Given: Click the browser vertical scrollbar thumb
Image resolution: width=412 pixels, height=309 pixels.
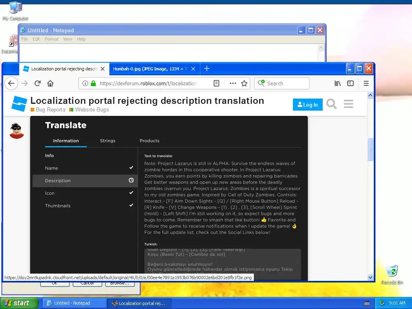Looking at the screenshot, I should coord(370,149).
